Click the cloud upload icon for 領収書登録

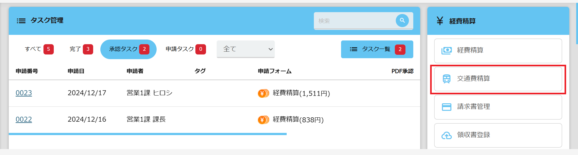pos(446,135)
